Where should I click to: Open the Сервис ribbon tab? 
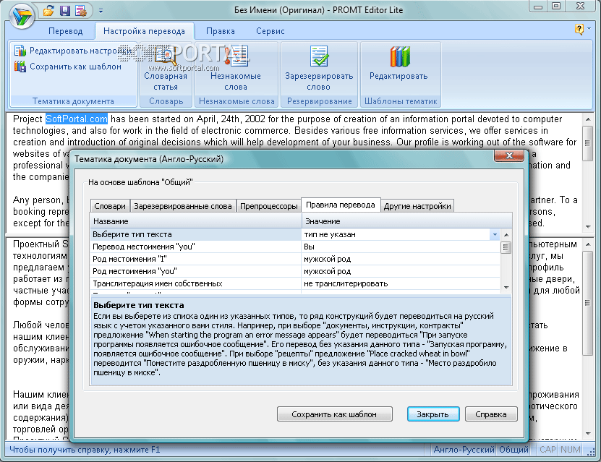click(x=270, y=31)
